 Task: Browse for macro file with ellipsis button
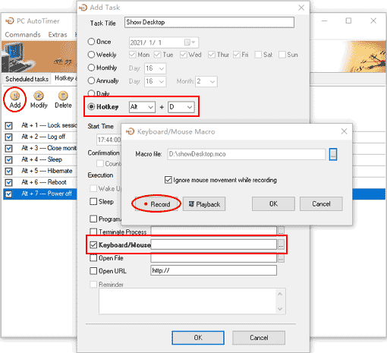click(x=333, y=154)
